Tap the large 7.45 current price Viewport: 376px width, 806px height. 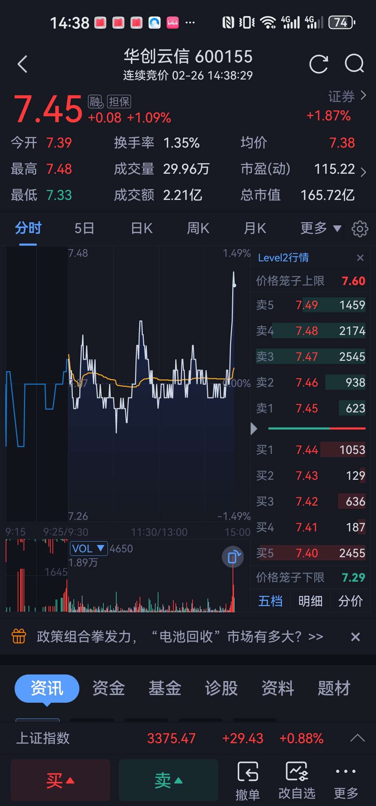coord(48,110)
